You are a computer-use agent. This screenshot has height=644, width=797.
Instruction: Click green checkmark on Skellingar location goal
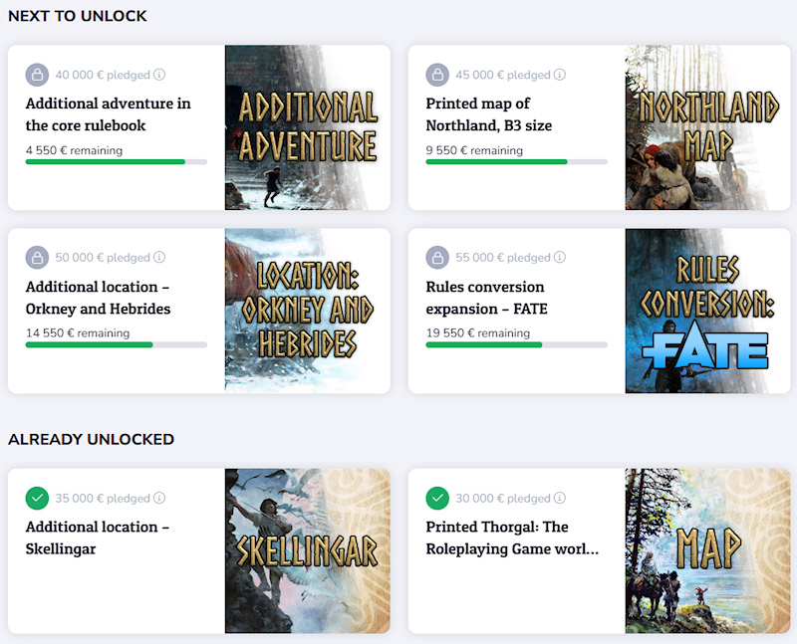coord(37,498)
